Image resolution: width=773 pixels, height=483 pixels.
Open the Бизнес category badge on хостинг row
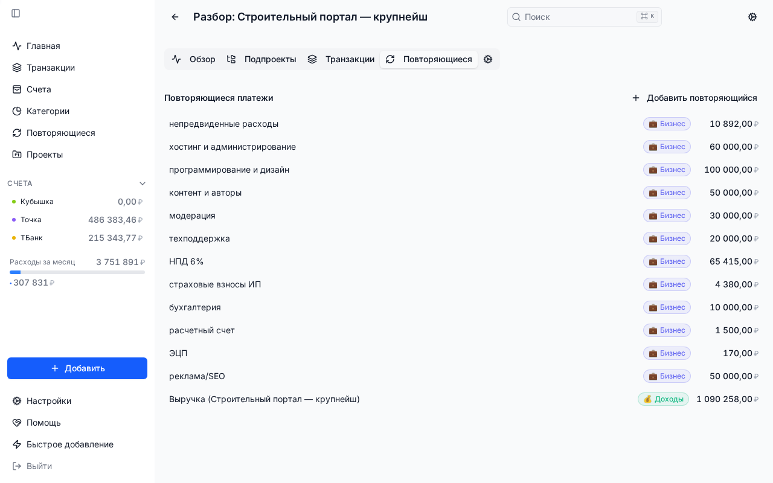667,147
